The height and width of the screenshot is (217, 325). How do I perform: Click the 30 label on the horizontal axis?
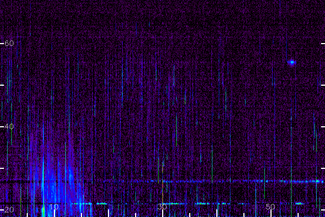[x=162, y=207]
